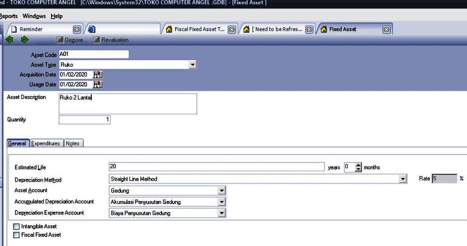The width and height of the screenshot is (467, 246).
Task: Open Usage Date calendar picker
Action: (x=98, y=84)
